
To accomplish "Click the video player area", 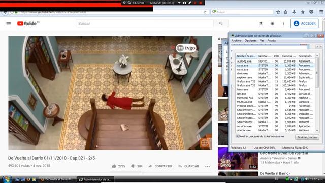I will [x=110, y=93].
